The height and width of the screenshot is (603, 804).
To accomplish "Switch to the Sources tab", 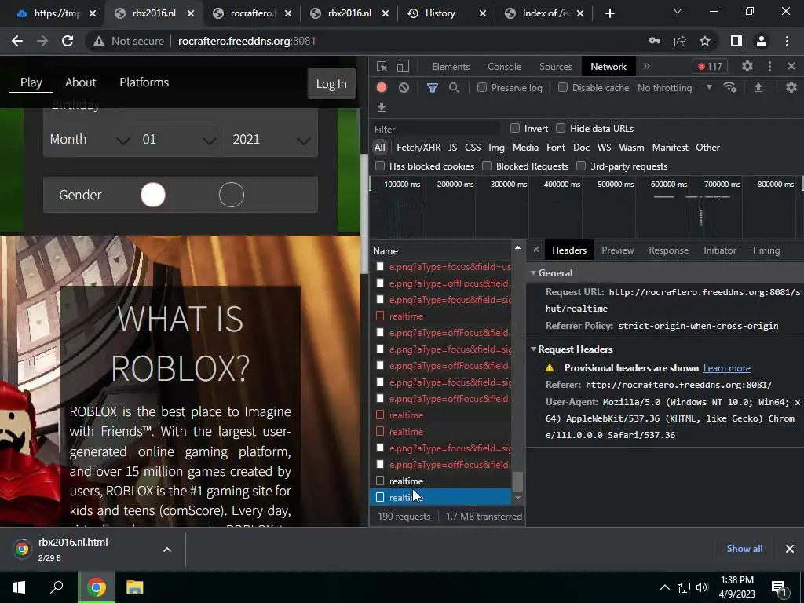I will coord(556,66).
